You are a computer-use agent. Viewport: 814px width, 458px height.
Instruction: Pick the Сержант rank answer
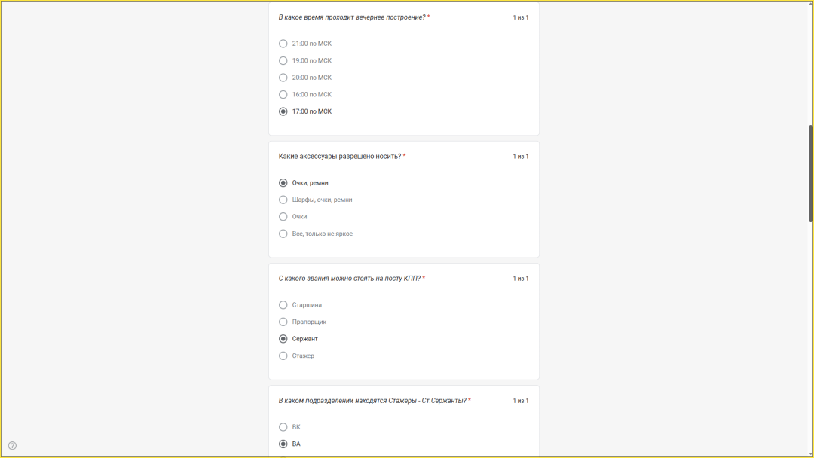click(x=283, y=339)
